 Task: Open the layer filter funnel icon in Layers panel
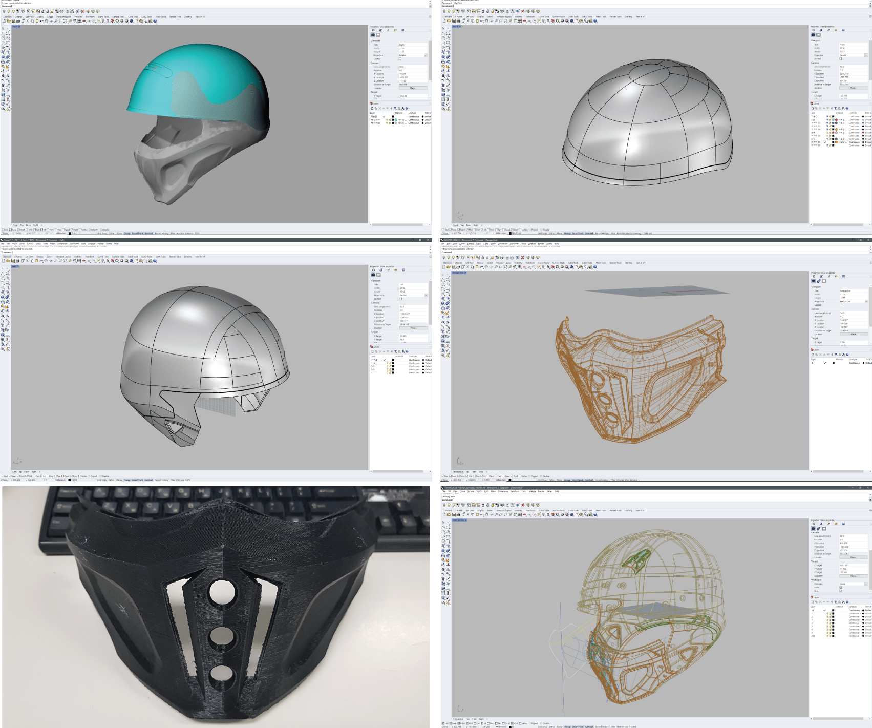395,108
